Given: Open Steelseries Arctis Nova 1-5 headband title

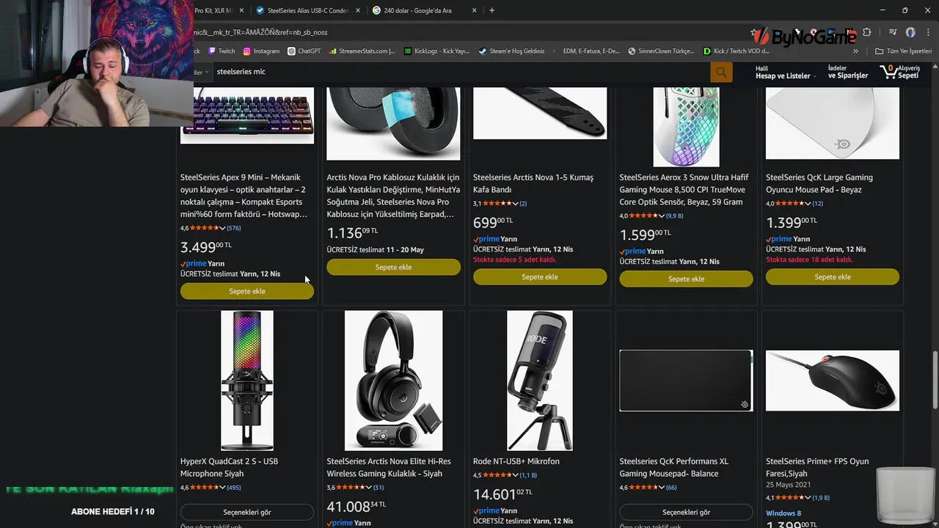Looking at the screenshot, I should (x=533, y=183).
